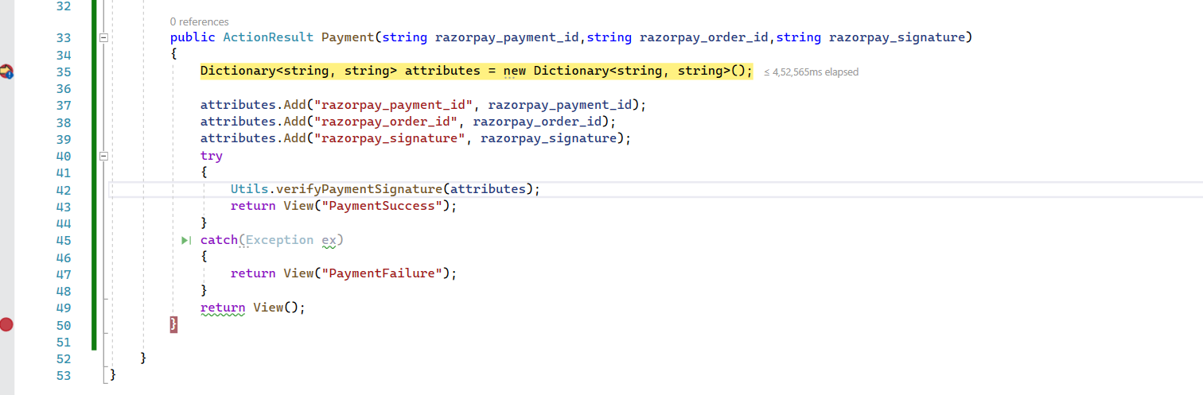Viewport: 1203px width, 395px height.
Task: Click the "Exception" type in catch clause
Action: pos(279,240)
